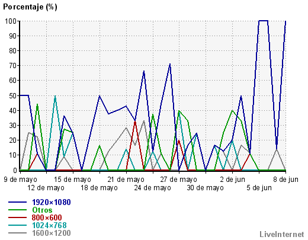Click the 60 value on y-axis
The image size is (308, 240).
(x=13, y=81)
